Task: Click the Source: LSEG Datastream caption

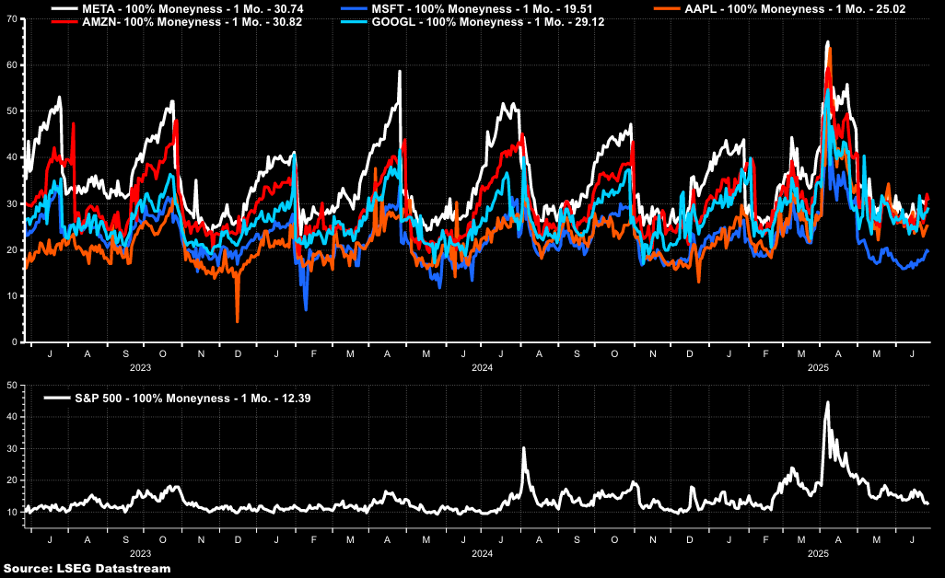Action: click(x=87, y=569)
